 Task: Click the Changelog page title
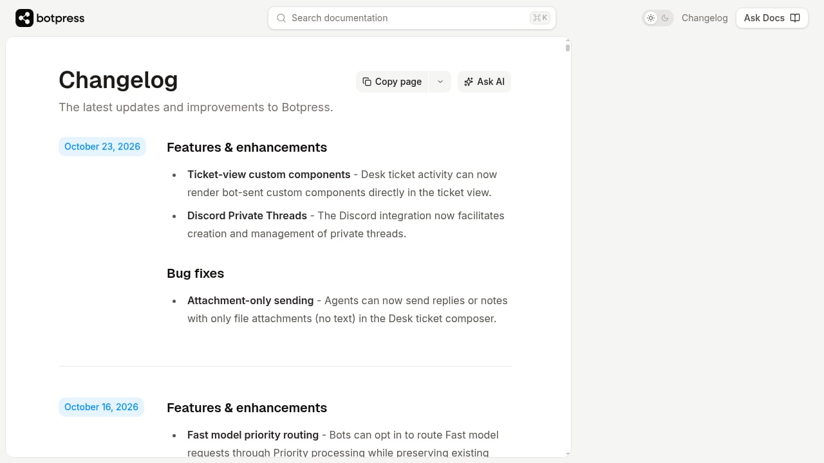coord(118,80)
